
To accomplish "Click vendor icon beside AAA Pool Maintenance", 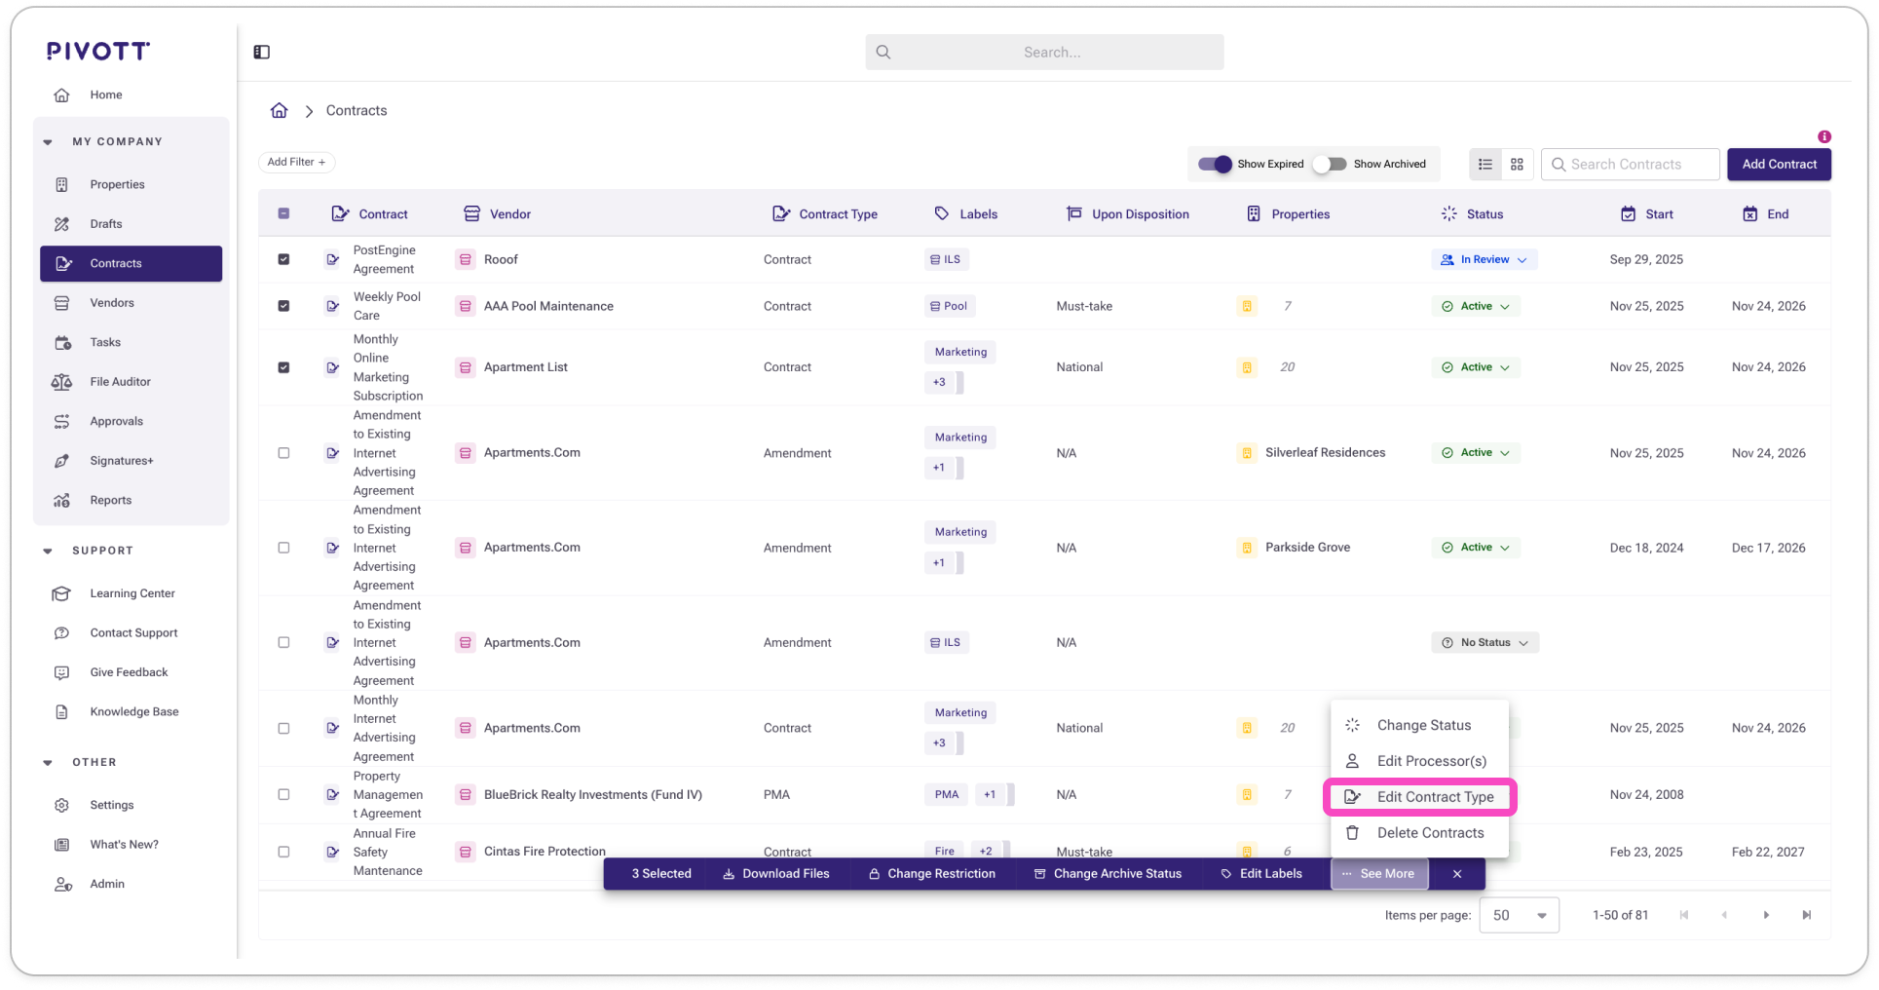I will (x=466, y=306).
